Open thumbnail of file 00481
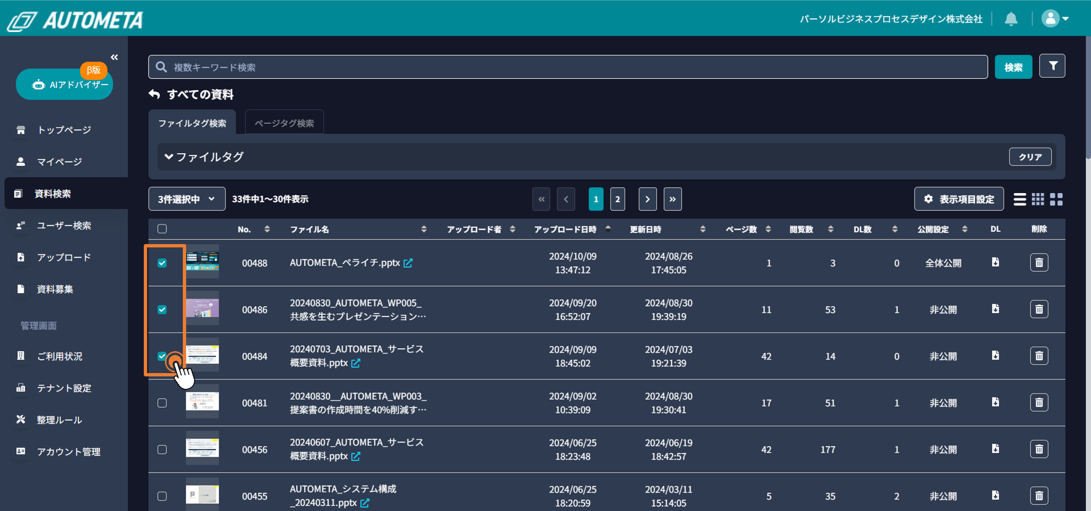 202,401
